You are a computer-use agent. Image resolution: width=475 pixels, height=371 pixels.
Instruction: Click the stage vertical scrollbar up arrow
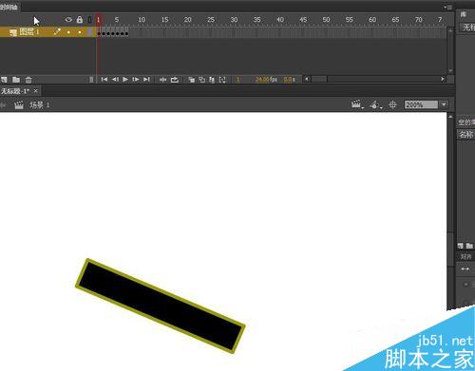pos(450,117)
